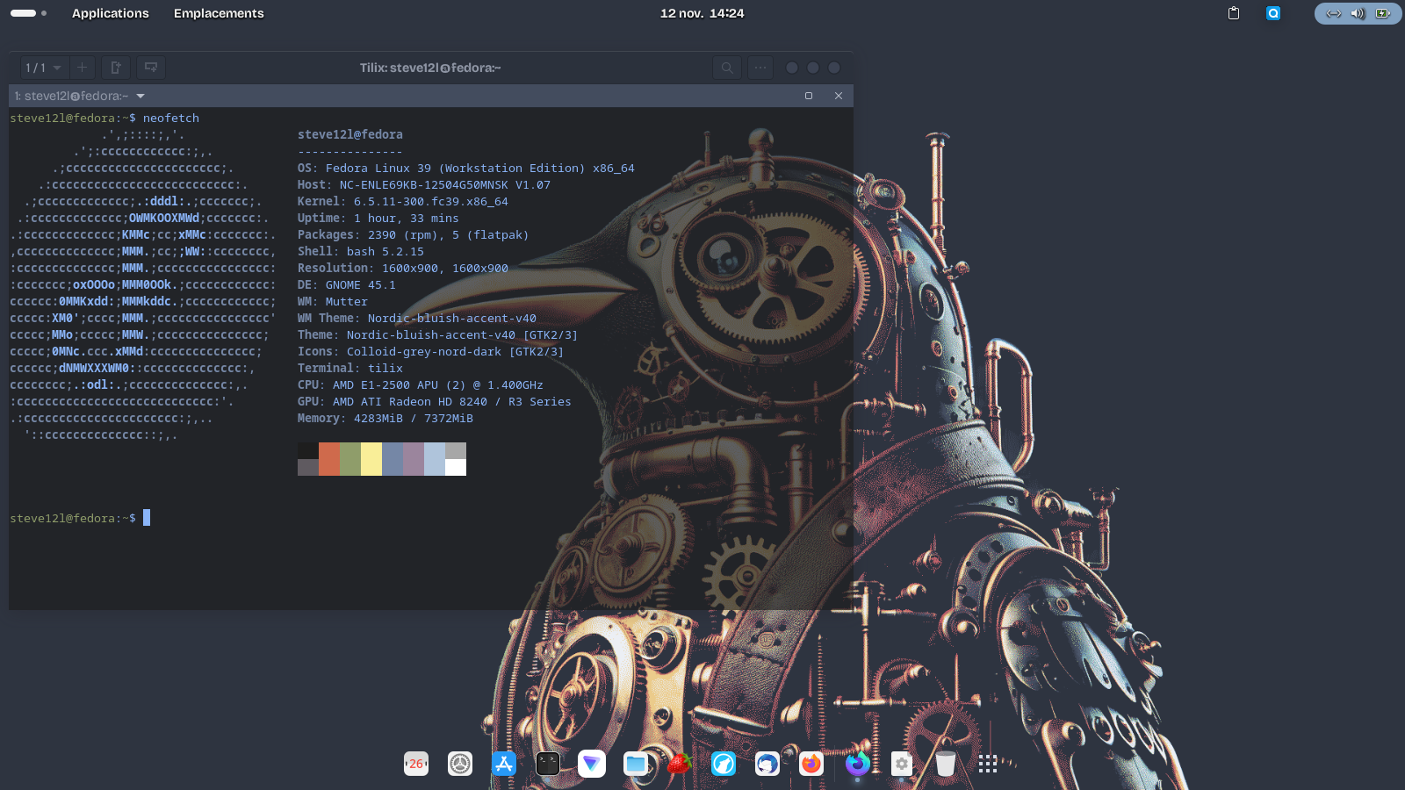Open the Emplacements menu in top bar
Screen dimensions: 1405x790
click(x=219, y=13)
